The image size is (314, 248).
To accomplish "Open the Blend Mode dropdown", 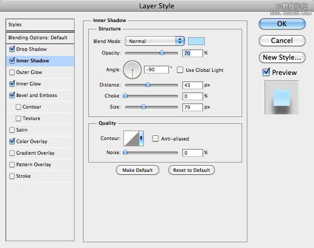I will [154, 41].
